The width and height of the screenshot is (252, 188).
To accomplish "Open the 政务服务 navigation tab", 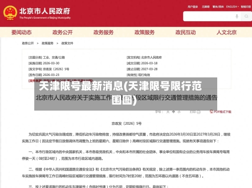I will [103, 32].
